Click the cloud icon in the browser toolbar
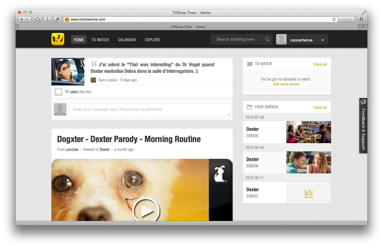 point(37,19)
